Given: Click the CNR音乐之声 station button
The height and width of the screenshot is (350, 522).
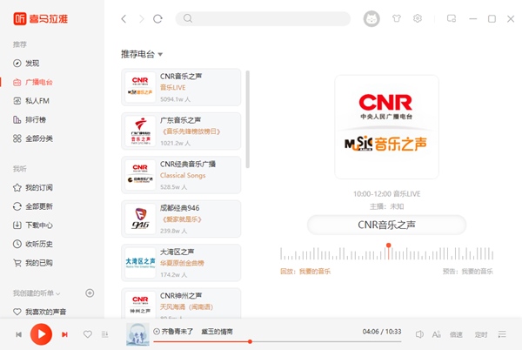Looking at the screenshot, I should [386, 225].
